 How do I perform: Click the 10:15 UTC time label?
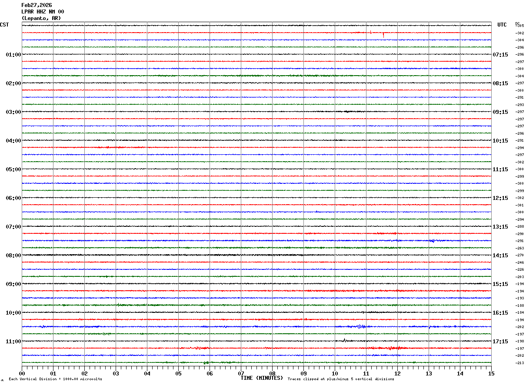(500, 141)
